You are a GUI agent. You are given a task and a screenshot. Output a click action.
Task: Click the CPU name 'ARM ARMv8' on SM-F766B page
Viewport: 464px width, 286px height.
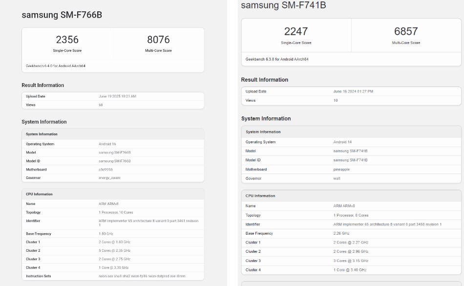coord(108,204)
